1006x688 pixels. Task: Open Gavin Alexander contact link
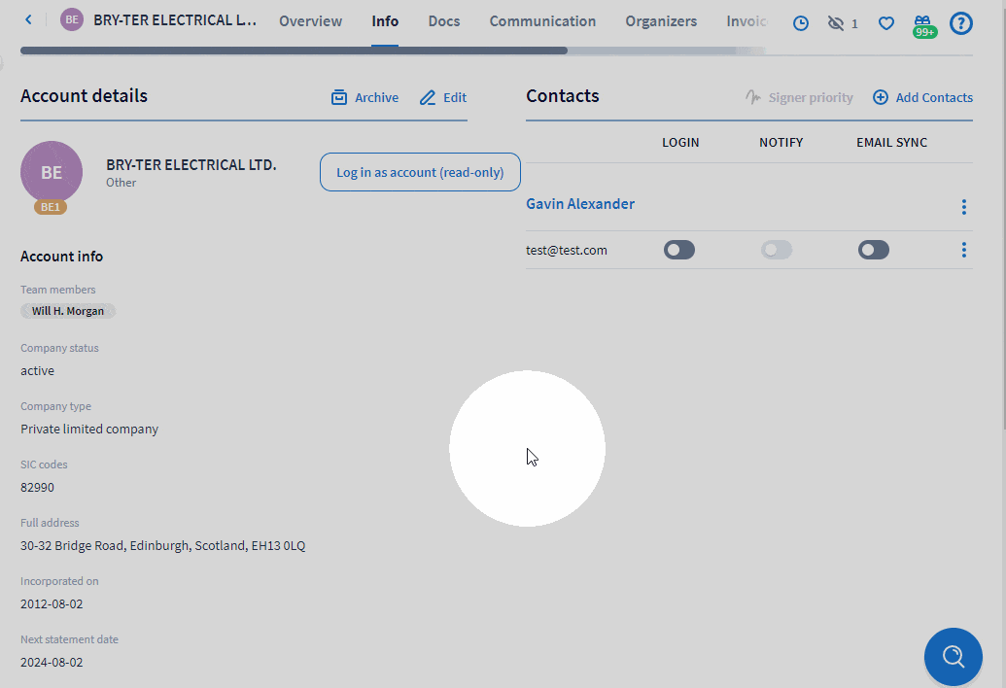[580, 204]
